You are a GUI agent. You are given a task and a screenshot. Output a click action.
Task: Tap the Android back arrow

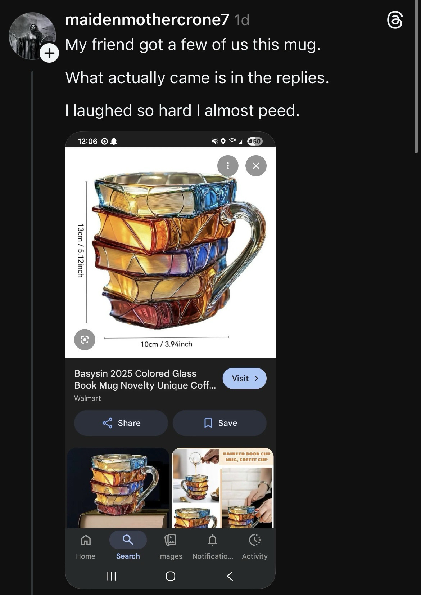[230, 576]
